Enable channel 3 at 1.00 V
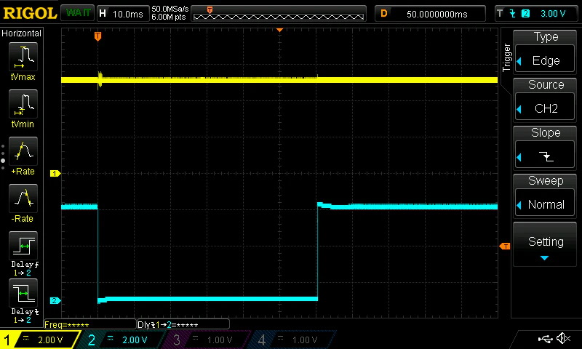This screenshot has height=349, width=582. tap(208, 340)
